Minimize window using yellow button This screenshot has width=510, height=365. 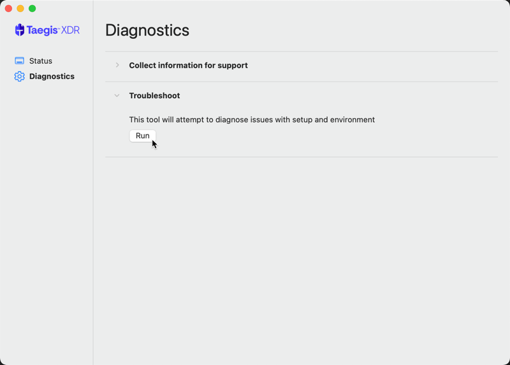pos(20,8)
